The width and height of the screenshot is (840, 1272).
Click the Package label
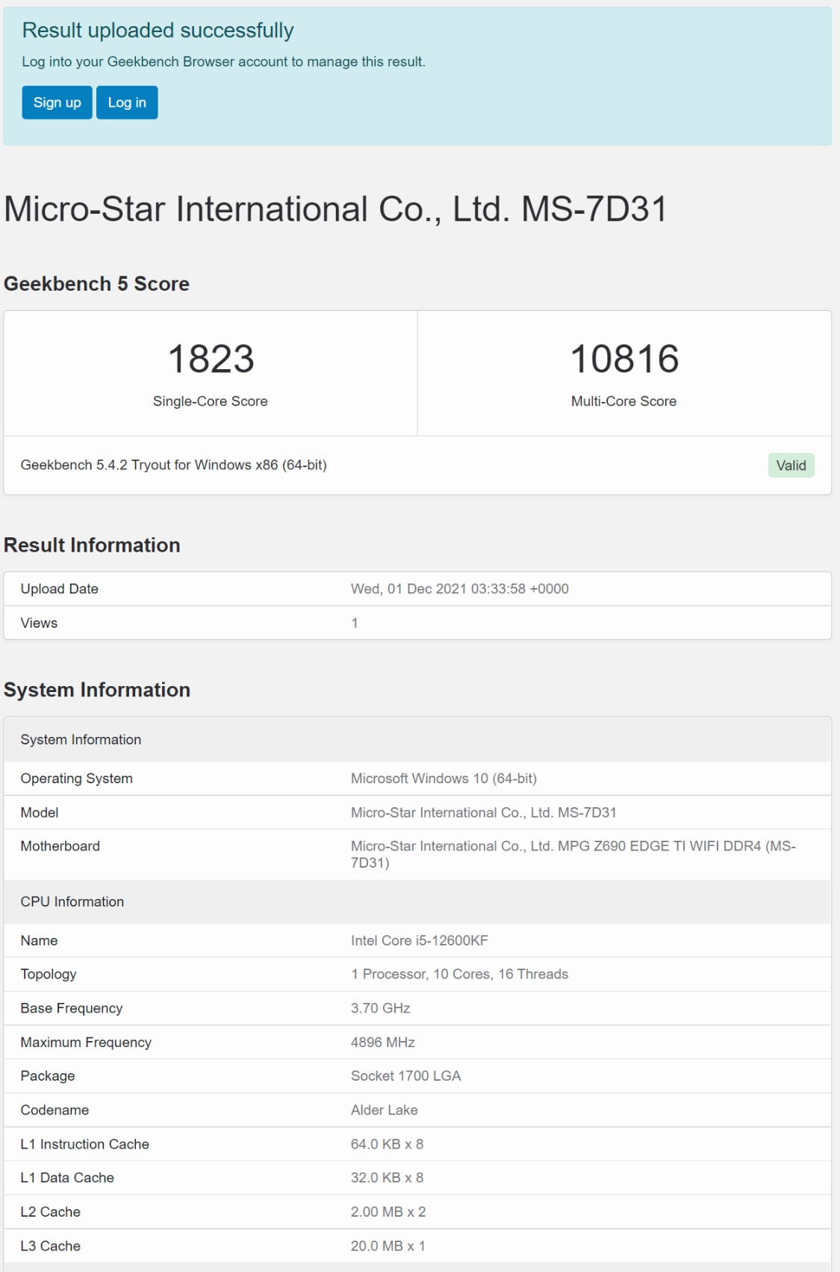pyautogui.click(x=48, y=1076)
